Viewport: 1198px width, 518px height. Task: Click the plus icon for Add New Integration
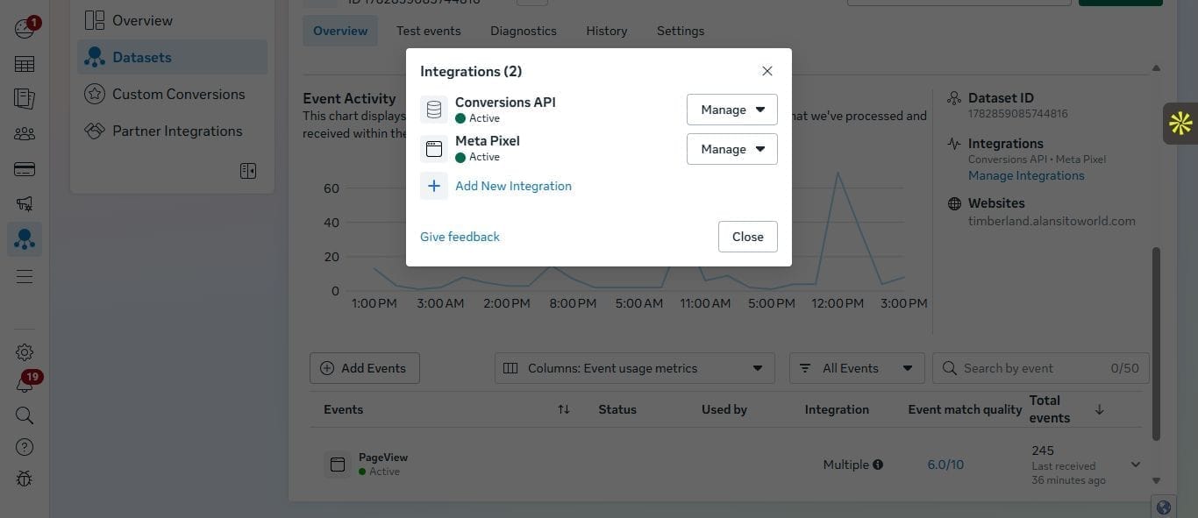click(x=434, y=186)
